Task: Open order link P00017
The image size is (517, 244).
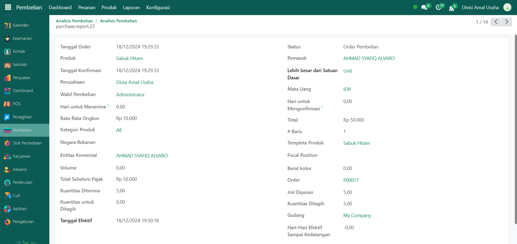Action: (x=351, y=180)
